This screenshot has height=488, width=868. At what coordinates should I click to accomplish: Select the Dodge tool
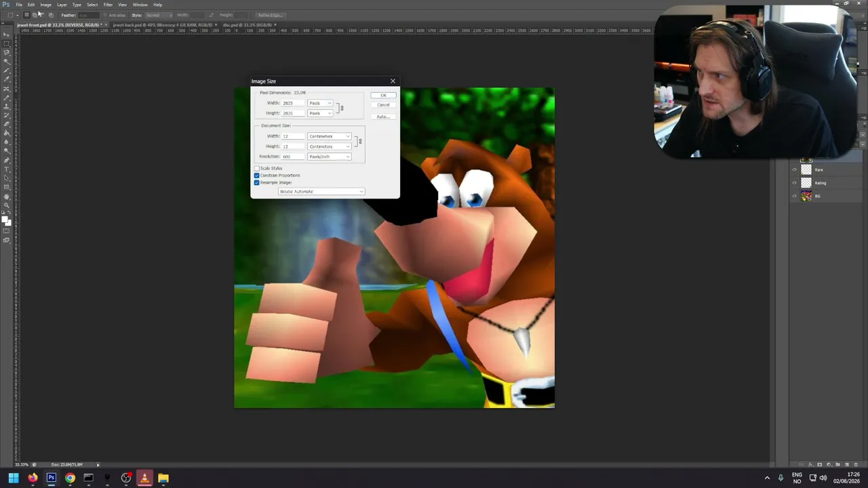[7, 150]
